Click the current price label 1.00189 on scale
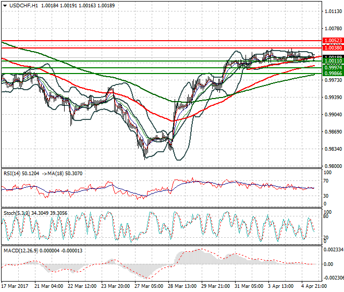Screen dimensions: 344x292 pos(333,57)
